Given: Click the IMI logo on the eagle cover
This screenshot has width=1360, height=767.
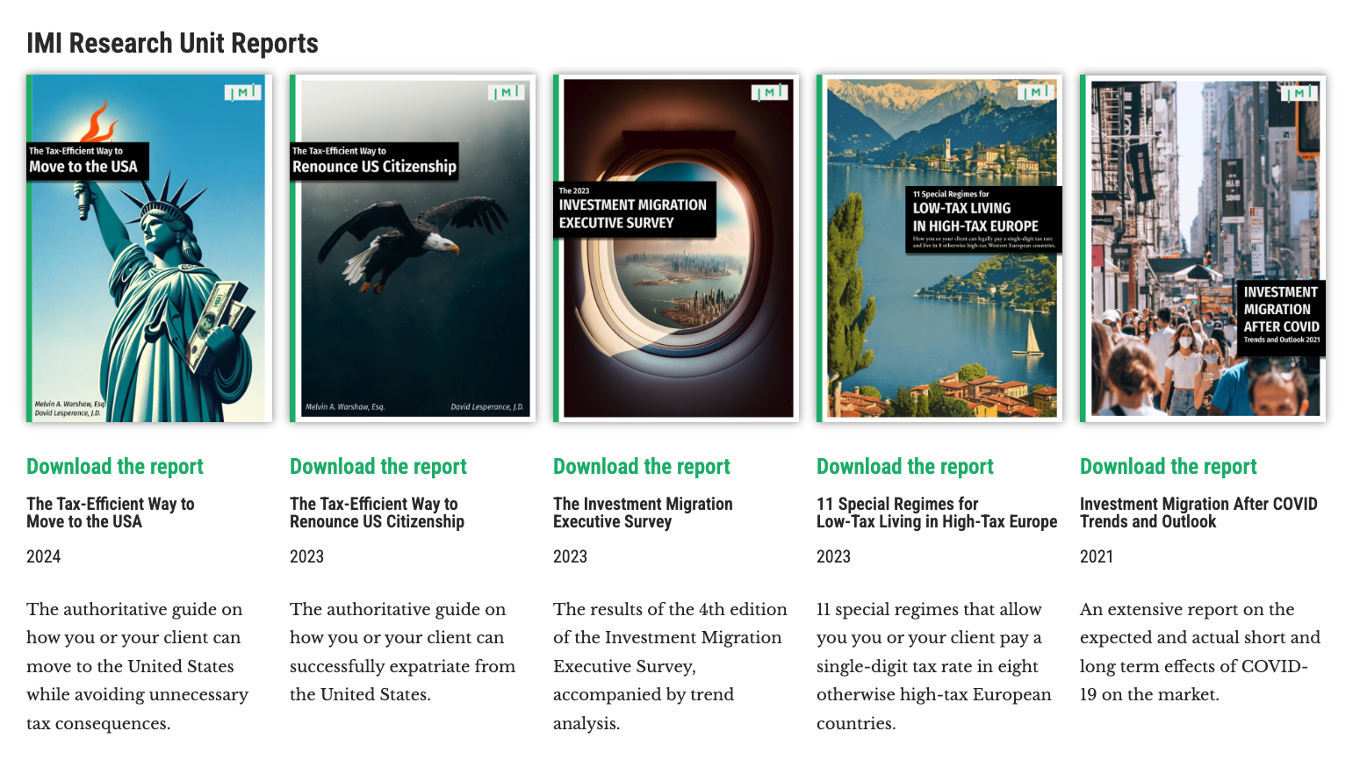Looking at the screenshot, I should [507, 92].
